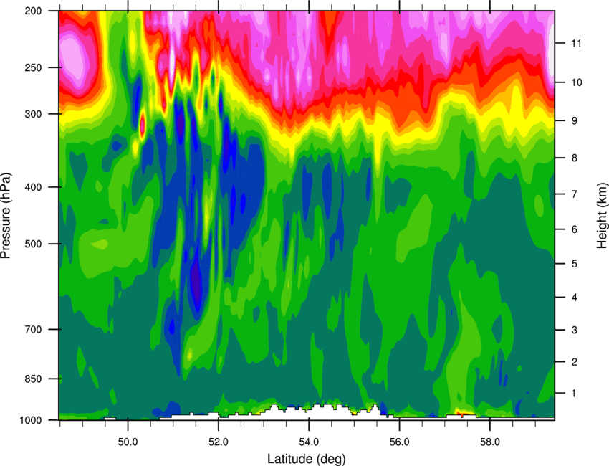This screenshot has width=609, height=466.
Task: Click the 58.0 latitude tick label
Action: point(490,442)
